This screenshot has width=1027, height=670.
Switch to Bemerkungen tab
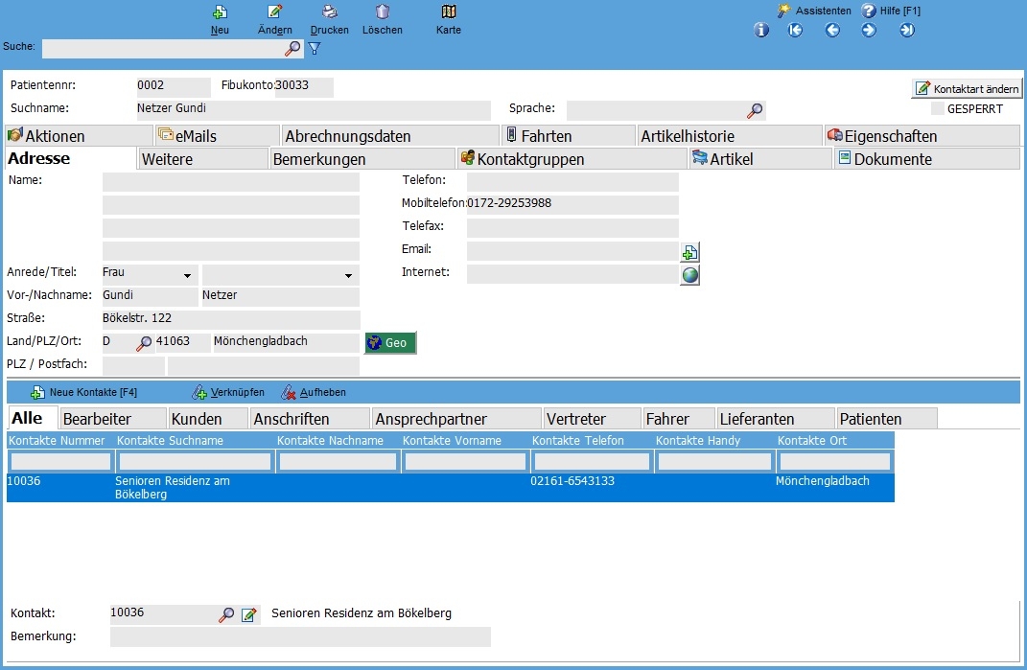(362, 158)
